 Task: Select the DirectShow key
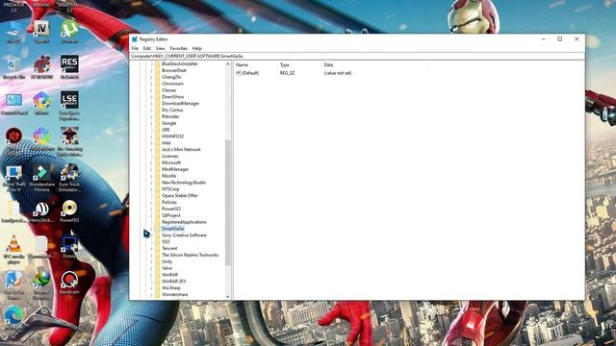click(x=172, y=97)
